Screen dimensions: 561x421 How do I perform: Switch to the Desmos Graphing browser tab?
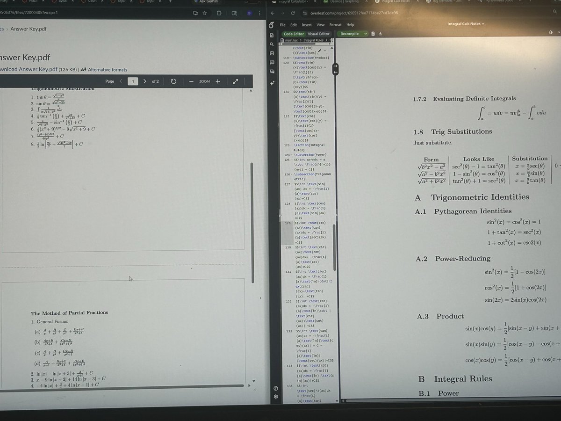(345, 2)
